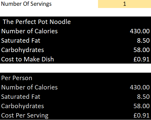Viewport: 151px width, 120px height.
Task: Select the upper 58.00 carbohydrates value
Action: [141, 50]
